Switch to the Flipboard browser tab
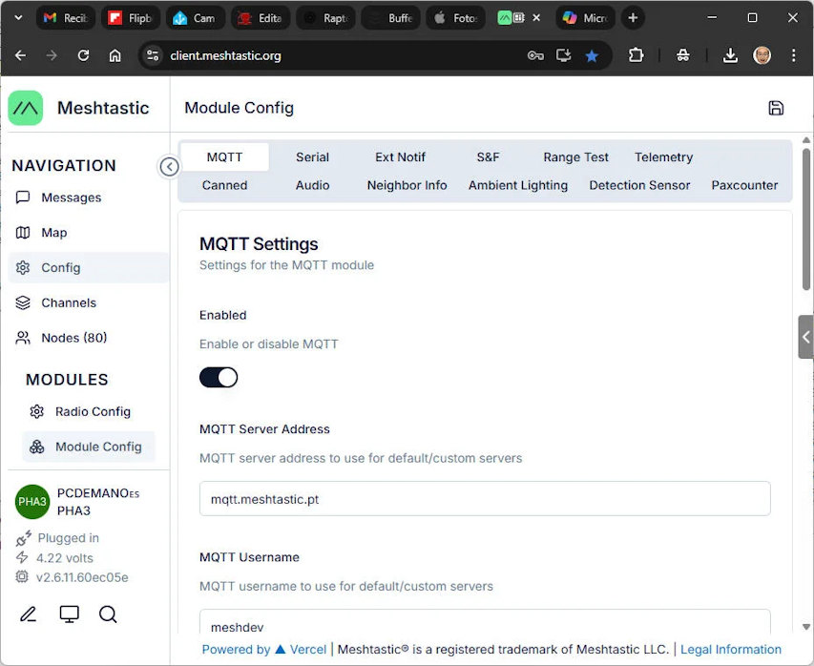Image resolution: width=814 pixels, height=666 pixels. click(x=131, y=17)
